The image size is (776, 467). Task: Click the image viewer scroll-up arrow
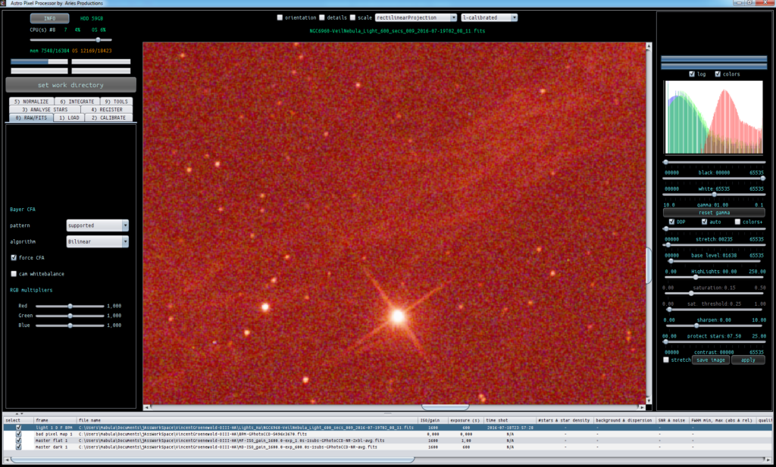pos(649,46)
